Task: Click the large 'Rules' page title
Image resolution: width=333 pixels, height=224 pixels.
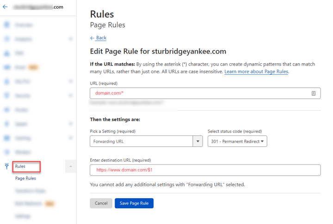Action: click(102, 14)
